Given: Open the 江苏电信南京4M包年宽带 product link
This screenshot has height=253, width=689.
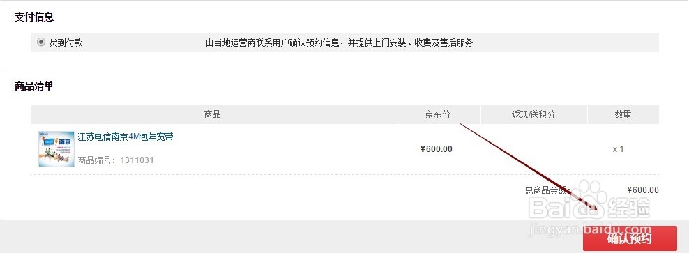Looking at the screenshot, I should click(126, 137).
